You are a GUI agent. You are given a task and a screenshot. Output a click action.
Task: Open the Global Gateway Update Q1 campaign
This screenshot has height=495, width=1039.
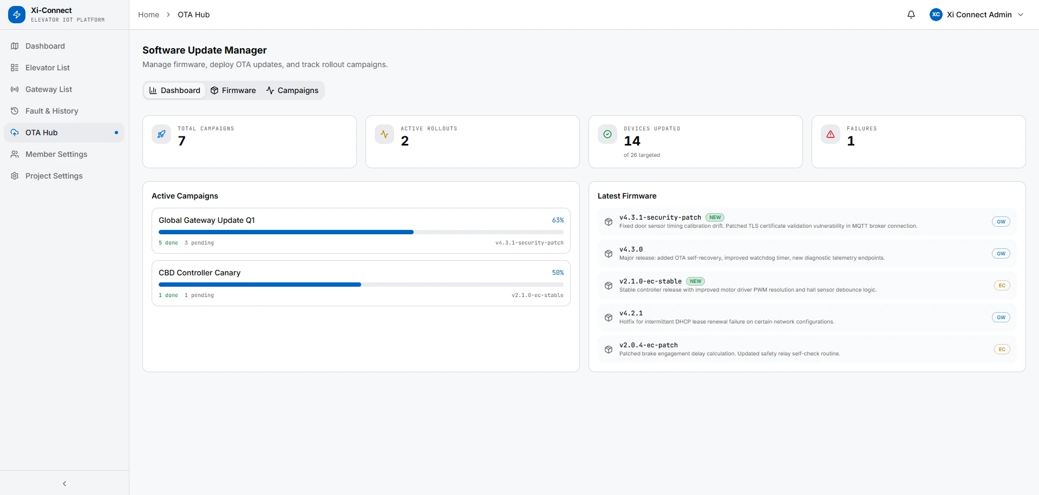tap(207, 220)
